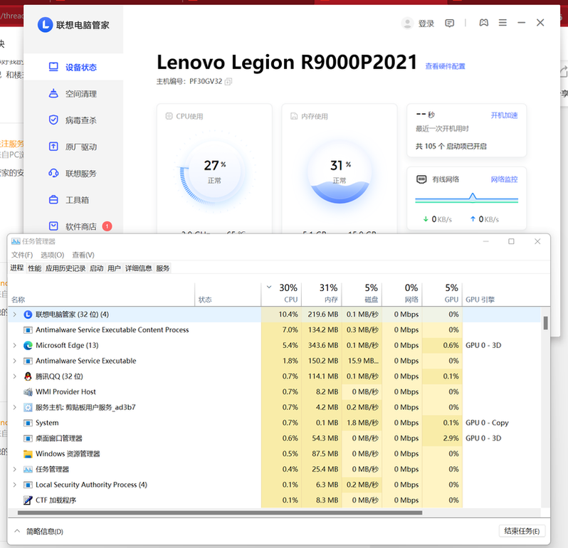The width and height of the screenshot is (568, 548).
Task: Open 联想服务 headset icon
Action: [x=53, y=173]
